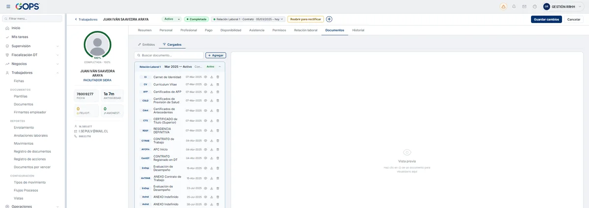Image resolution: width=589 pixels, height=208 pixels.
Task: Delete the Carnet de Identidad document
Action: (218, 77)
